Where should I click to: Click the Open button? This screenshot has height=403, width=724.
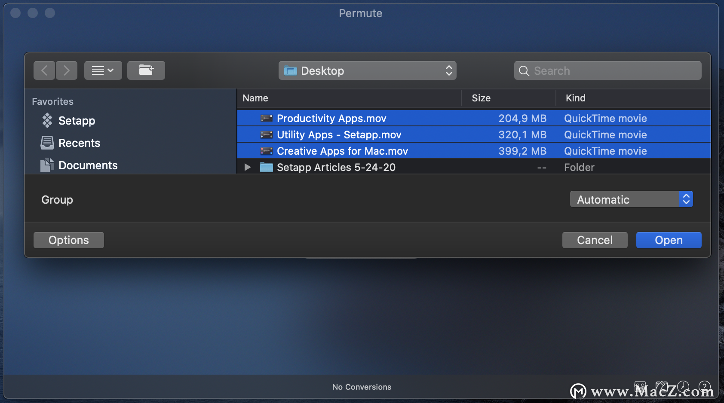[x=669, y=240]
